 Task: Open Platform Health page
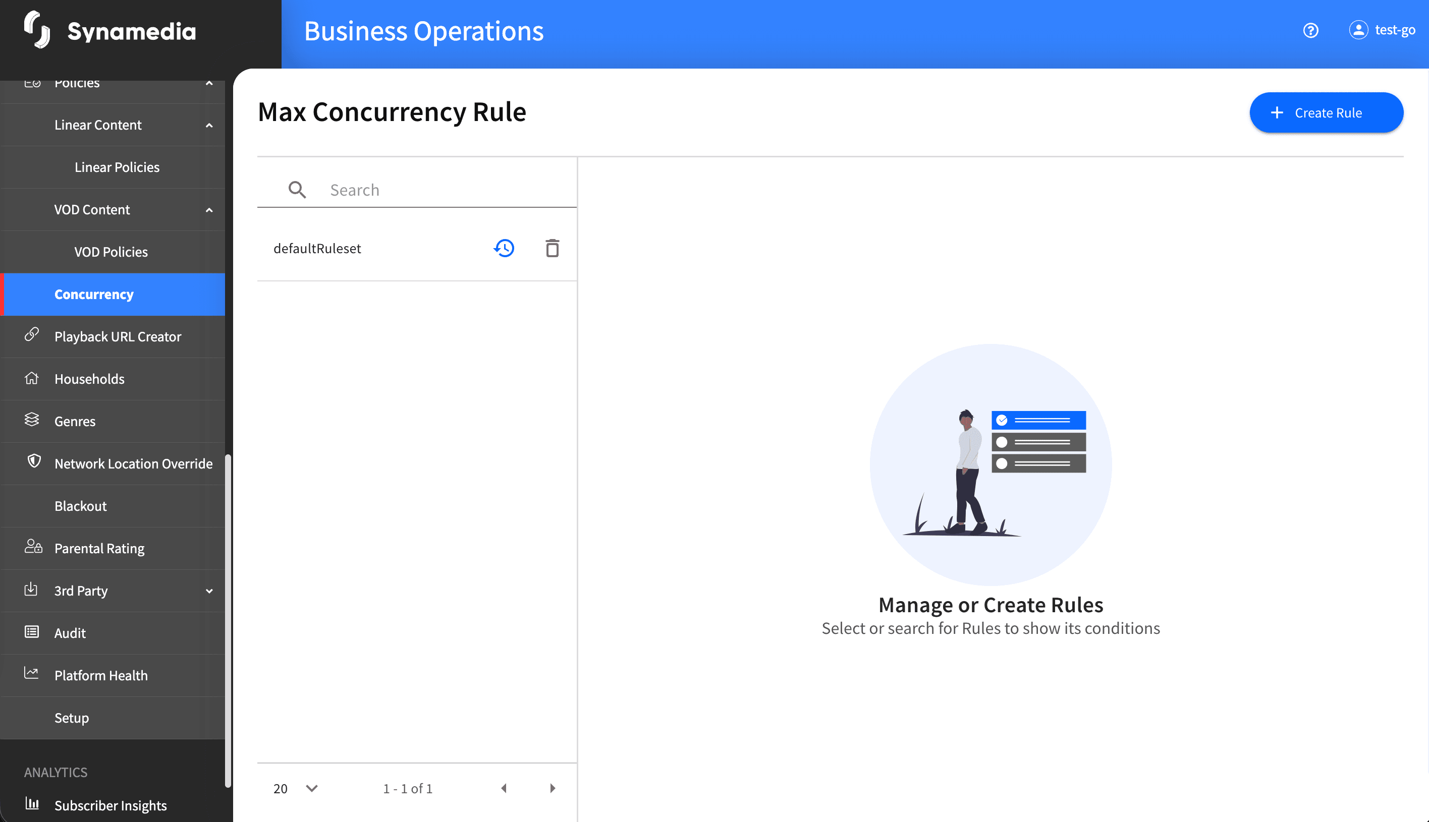[x=113, y=675]
